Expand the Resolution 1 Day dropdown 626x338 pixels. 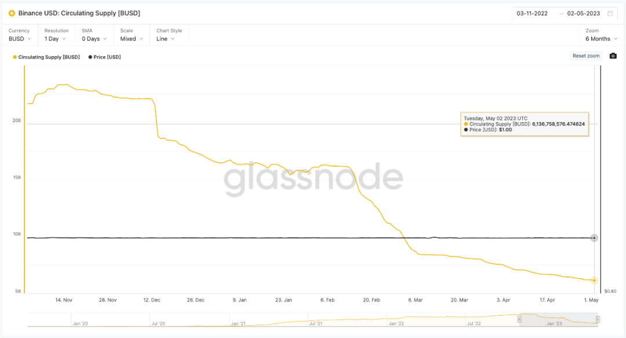coord(56,39)
